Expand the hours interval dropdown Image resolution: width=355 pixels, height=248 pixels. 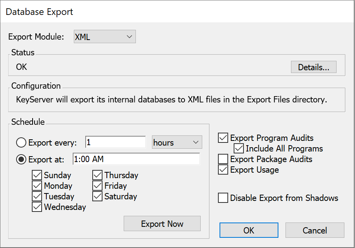pyautogui.click(x=177, y=142)
